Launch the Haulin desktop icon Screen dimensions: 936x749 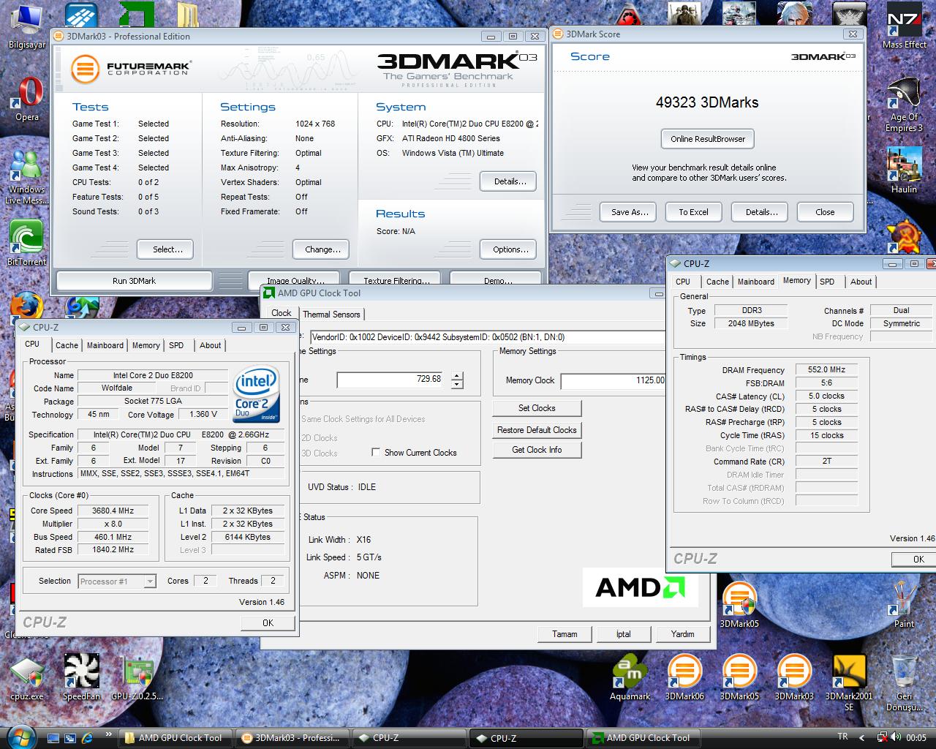pyautogui.click(x=905, y=170)
